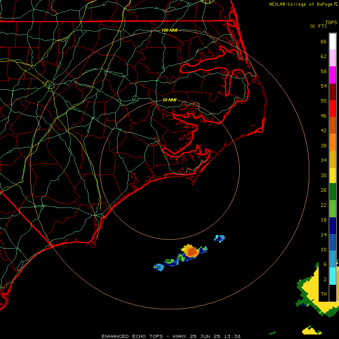Click the 10 legend value

[x=324, y=249]
